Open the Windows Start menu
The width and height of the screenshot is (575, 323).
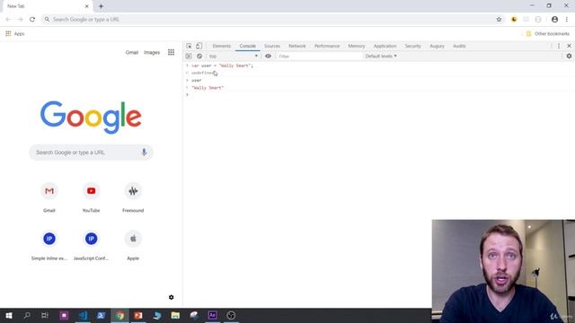pos(9,315)
